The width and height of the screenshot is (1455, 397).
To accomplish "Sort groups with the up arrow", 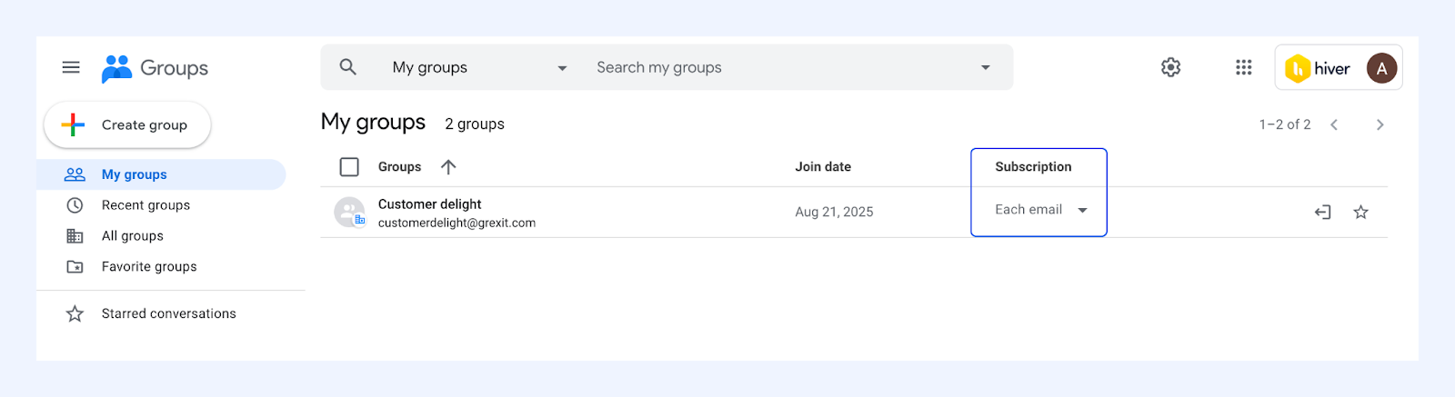I will point(448,166).
